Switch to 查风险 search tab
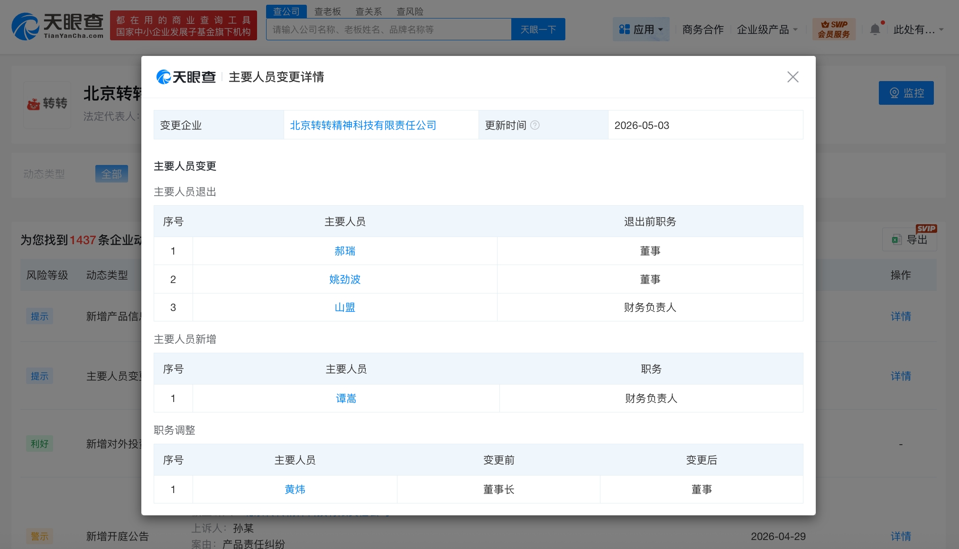Viewport: 959px width, 549px height. [x=410, y=11]
